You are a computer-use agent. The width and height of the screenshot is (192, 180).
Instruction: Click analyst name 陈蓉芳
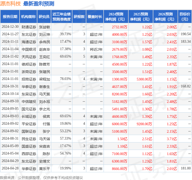(45, 64)
